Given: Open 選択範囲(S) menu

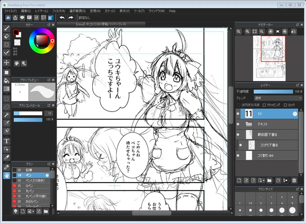Looking at the screenshot, I should point(77,11).
